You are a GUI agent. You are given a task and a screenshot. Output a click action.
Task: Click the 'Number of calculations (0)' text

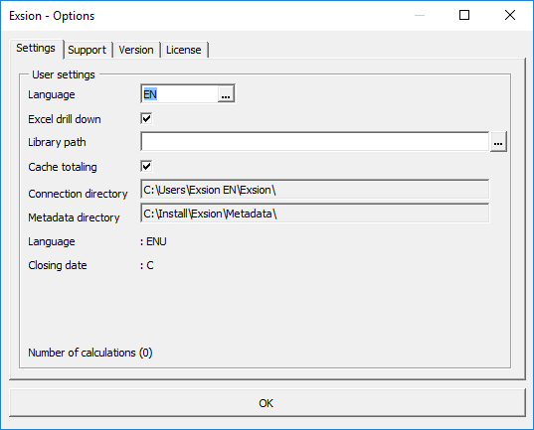click(90, 353)
